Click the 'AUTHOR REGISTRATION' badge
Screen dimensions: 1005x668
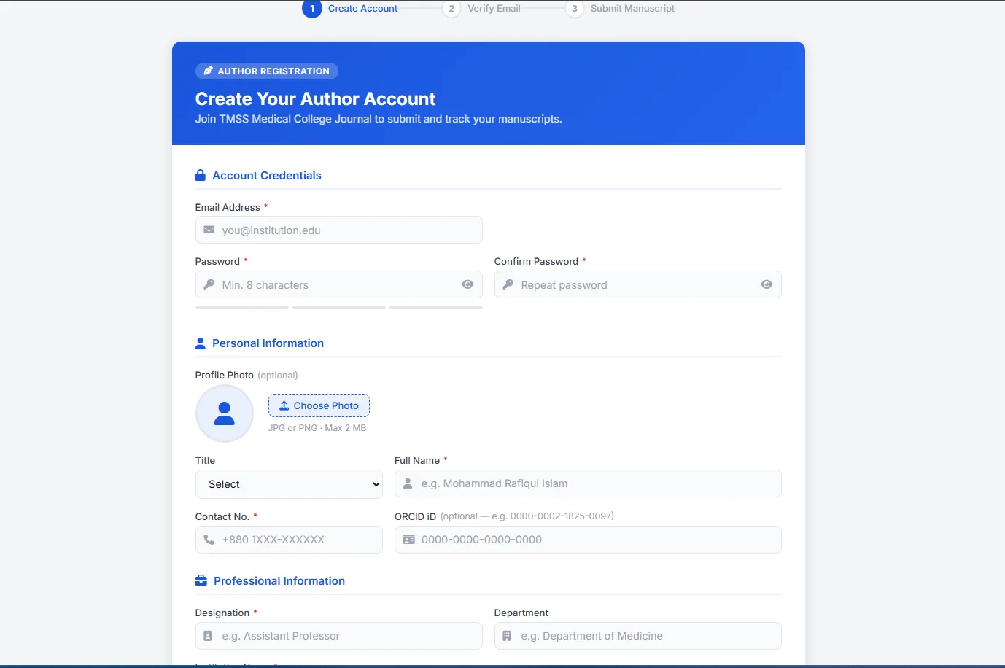(x=267, y=71)
